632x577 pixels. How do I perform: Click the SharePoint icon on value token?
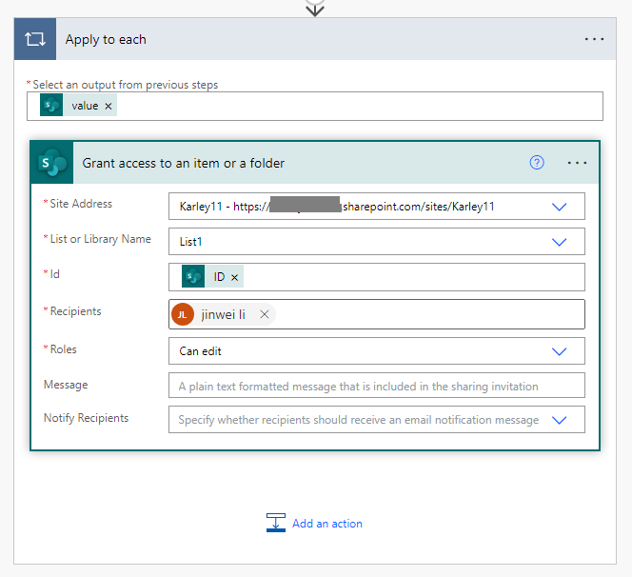click(x=51, y=105)
